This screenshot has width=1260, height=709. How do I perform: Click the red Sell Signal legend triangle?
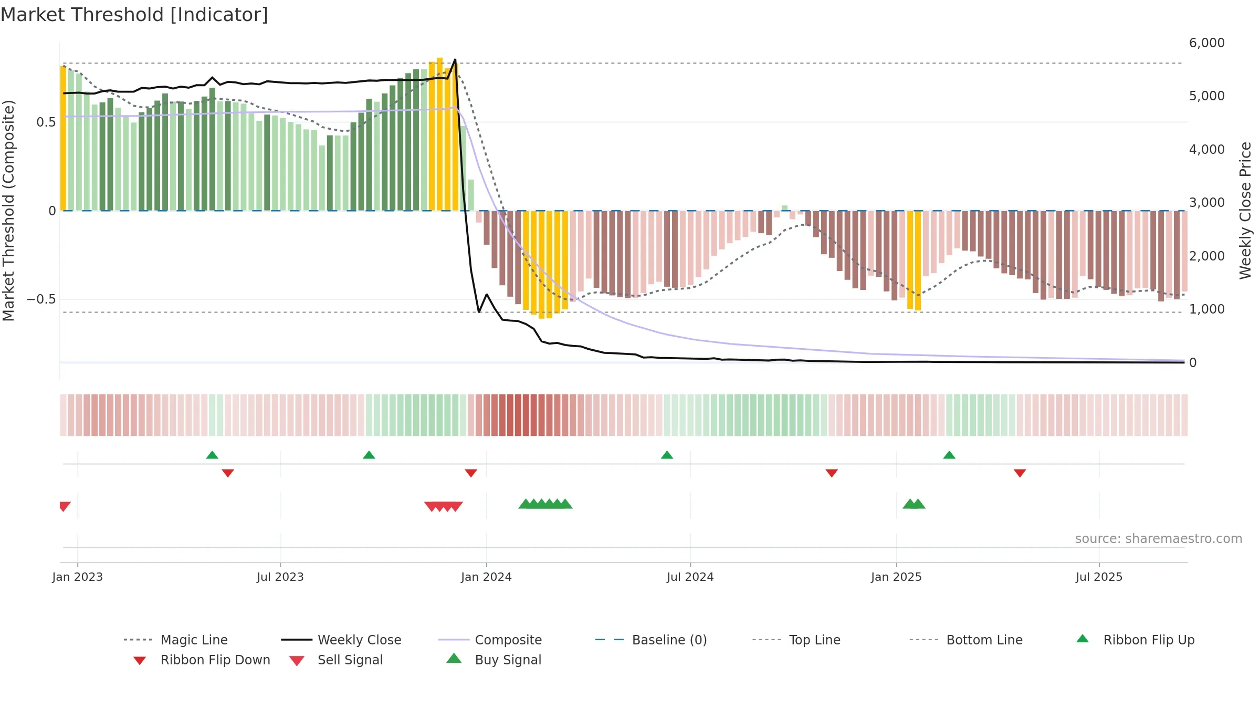point(297,661)
